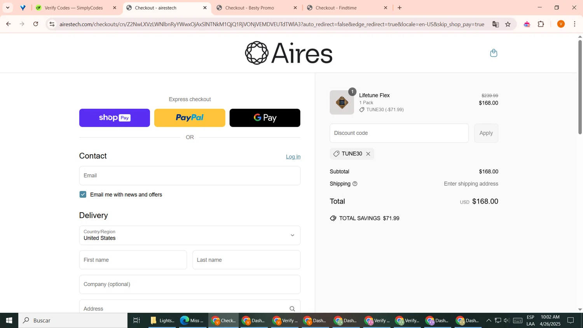Image resolution: width=583 pixels, height=328 pixels.
Task: Show hidden system tray icons
Action: coord(489,321)
